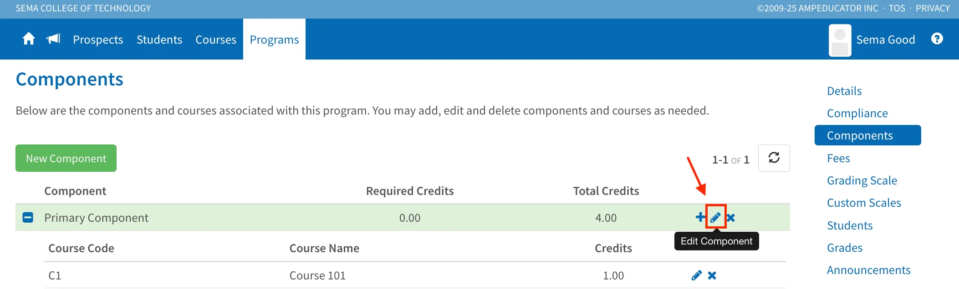Open the Programs tab
959x289 pixels.
[274, 40]
